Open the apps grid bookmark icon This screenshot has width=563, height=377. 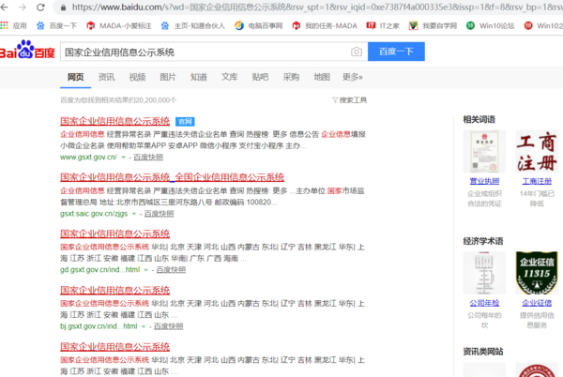pyautogui.click(x=4, y=25)
